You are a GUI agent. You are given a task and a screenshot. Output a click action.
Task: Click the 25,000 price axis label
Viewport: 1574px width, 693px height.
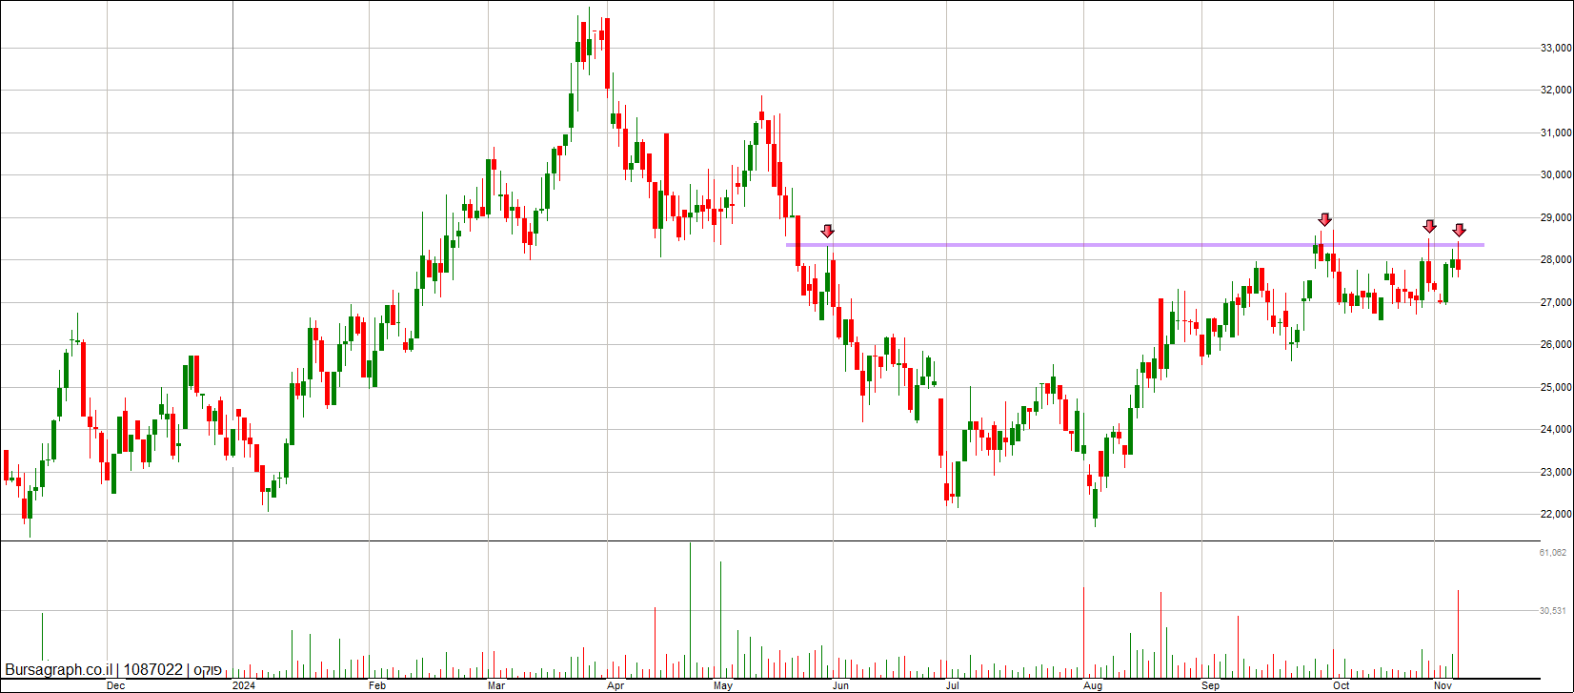click(x=1556, y=387)
